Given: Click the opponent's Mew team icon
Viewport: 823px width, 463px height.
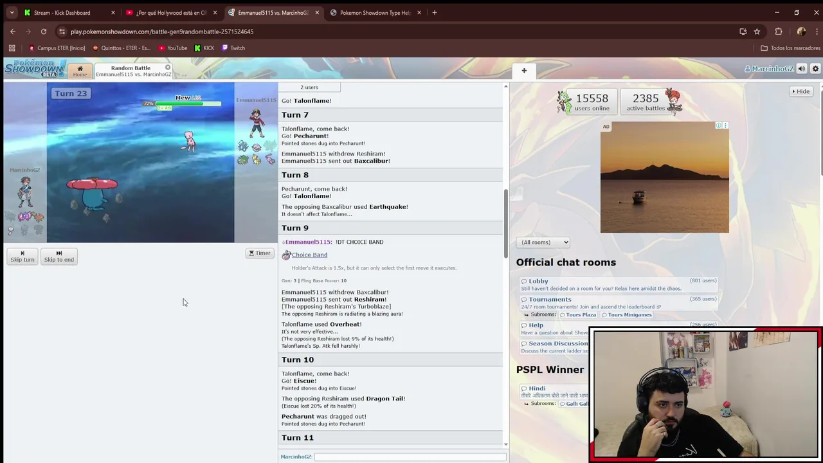Looking at the screenshot, I should pyautogui.click(x=270, y=159).
